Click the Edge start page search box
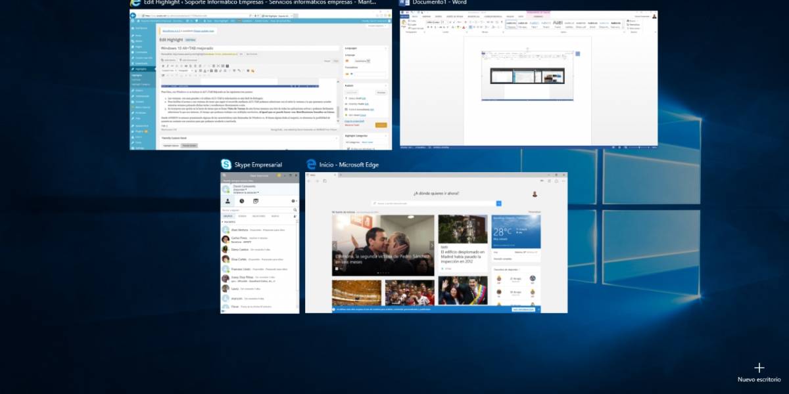The height and width of the screenshot is (394, 789). (x=433, y=204)
